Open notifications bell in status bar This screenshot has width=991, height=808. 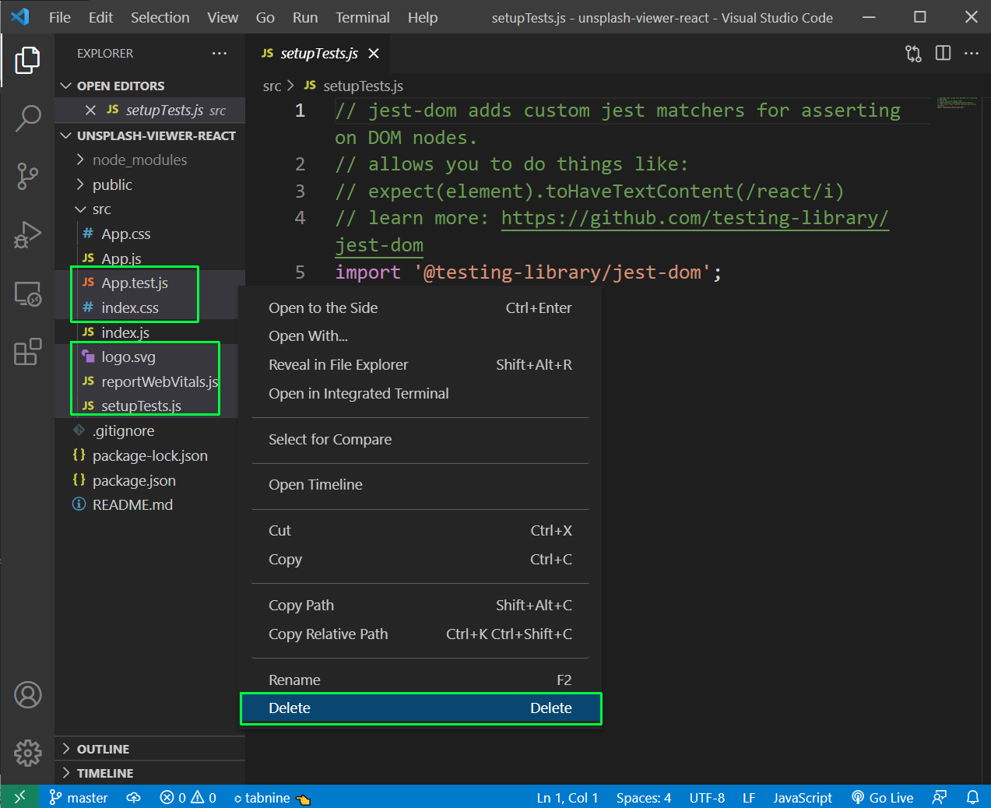972,797
